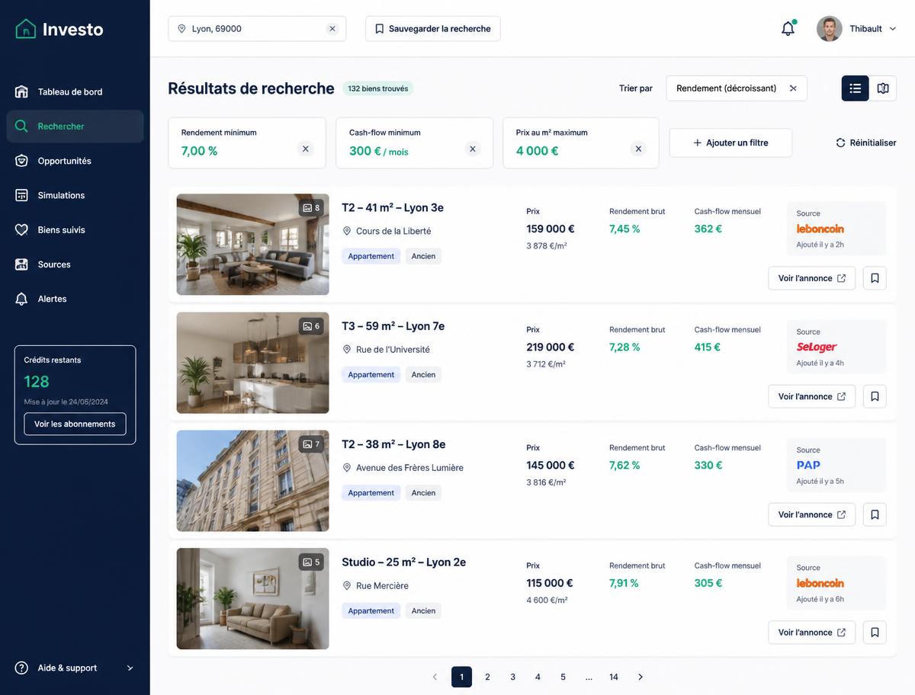This screenshot has width=915, height=695.
Task: Jump to last page 14
Action: pyautogui.click(x=614, y=677)
